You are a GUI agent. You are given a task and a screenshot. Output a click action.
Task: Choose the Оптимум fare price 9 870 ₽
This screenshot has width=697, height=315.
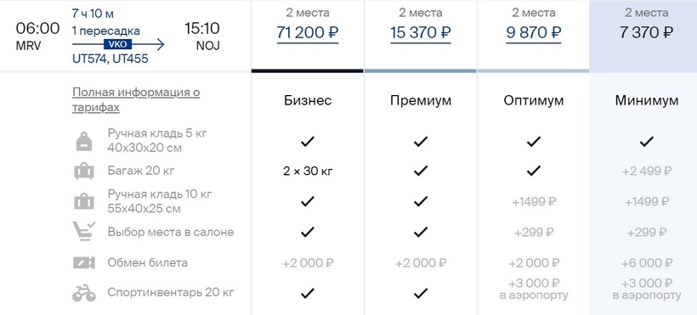point(534,33)
